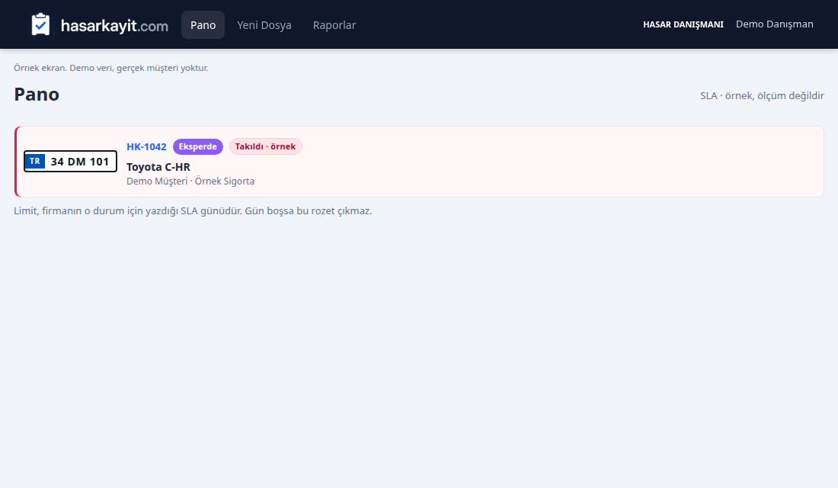Open the Raporlar tab
Viewport: 838px width, 488px height.
point(334,25)
